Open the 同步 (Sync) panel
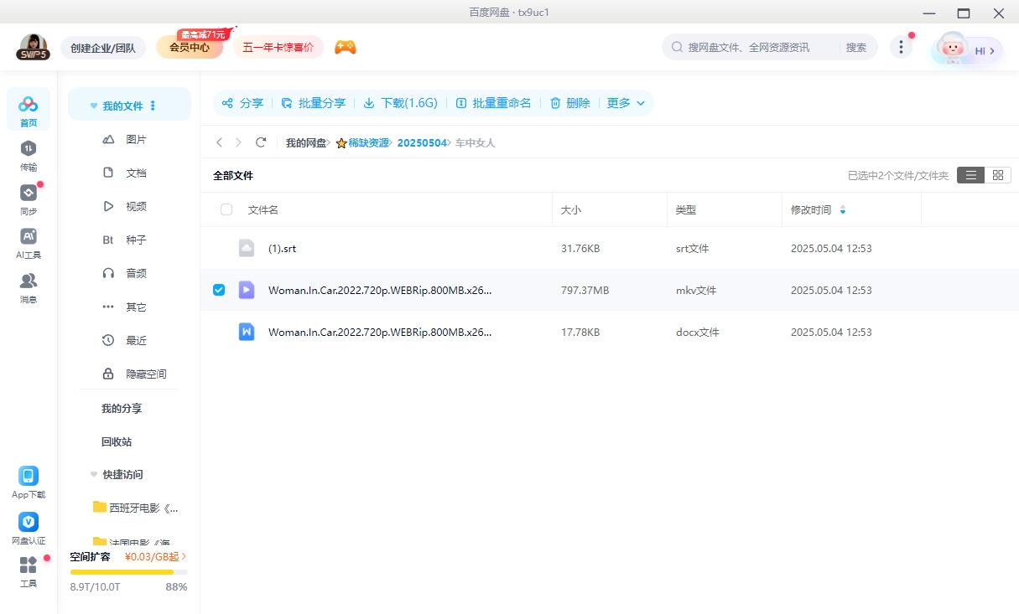Viewport: 1019px width, 614px height. [x=29, y=199]
